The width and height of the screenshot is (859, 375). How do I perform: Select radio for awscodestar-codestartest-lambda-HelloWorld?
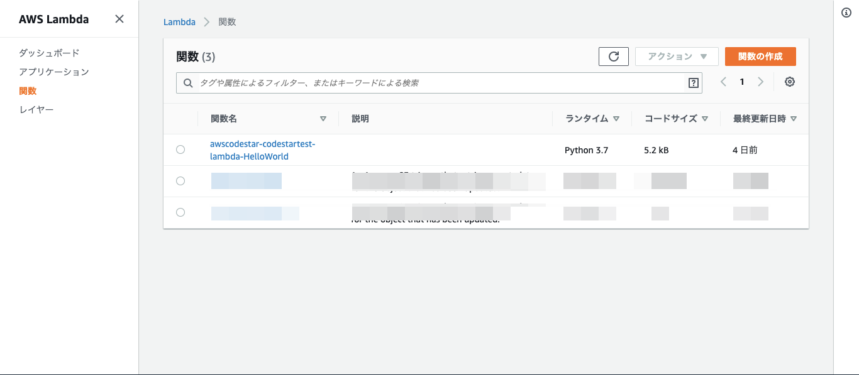[180, 149]
